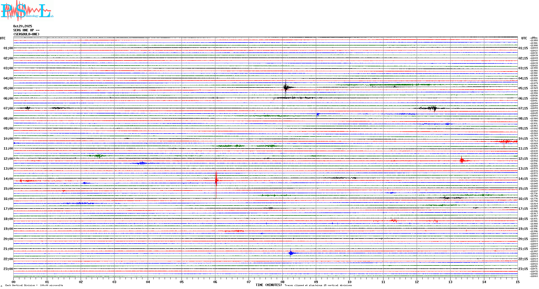This screenshot has width=539, height=289.
Task: Click the PSL seismology lab logo
Action: click(x=27, y=11)
